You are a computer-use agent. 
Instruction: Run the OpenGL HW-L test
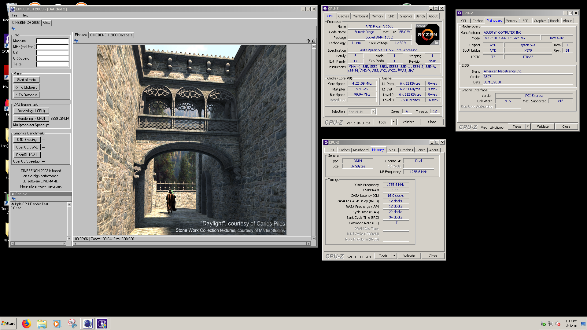27,155
